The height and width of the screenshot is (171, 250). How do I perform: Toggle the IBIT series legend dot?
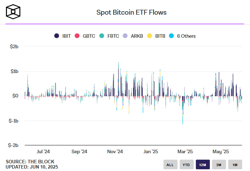click(57, 36)
